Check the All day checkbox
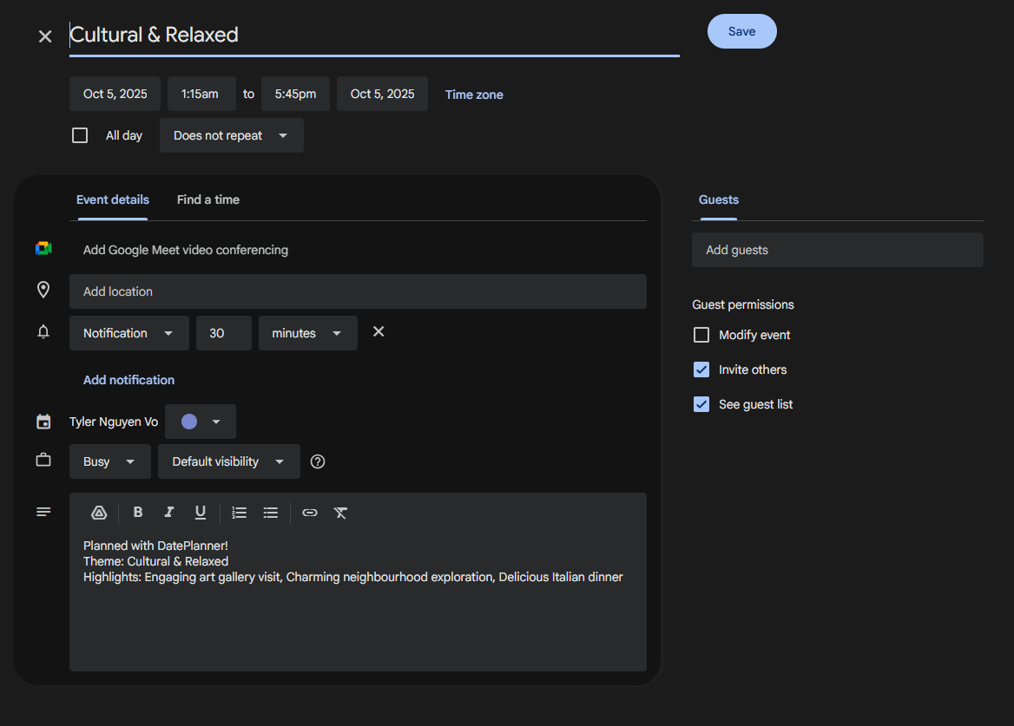Viewport: 1014px width, 726px height. (80, 135)
